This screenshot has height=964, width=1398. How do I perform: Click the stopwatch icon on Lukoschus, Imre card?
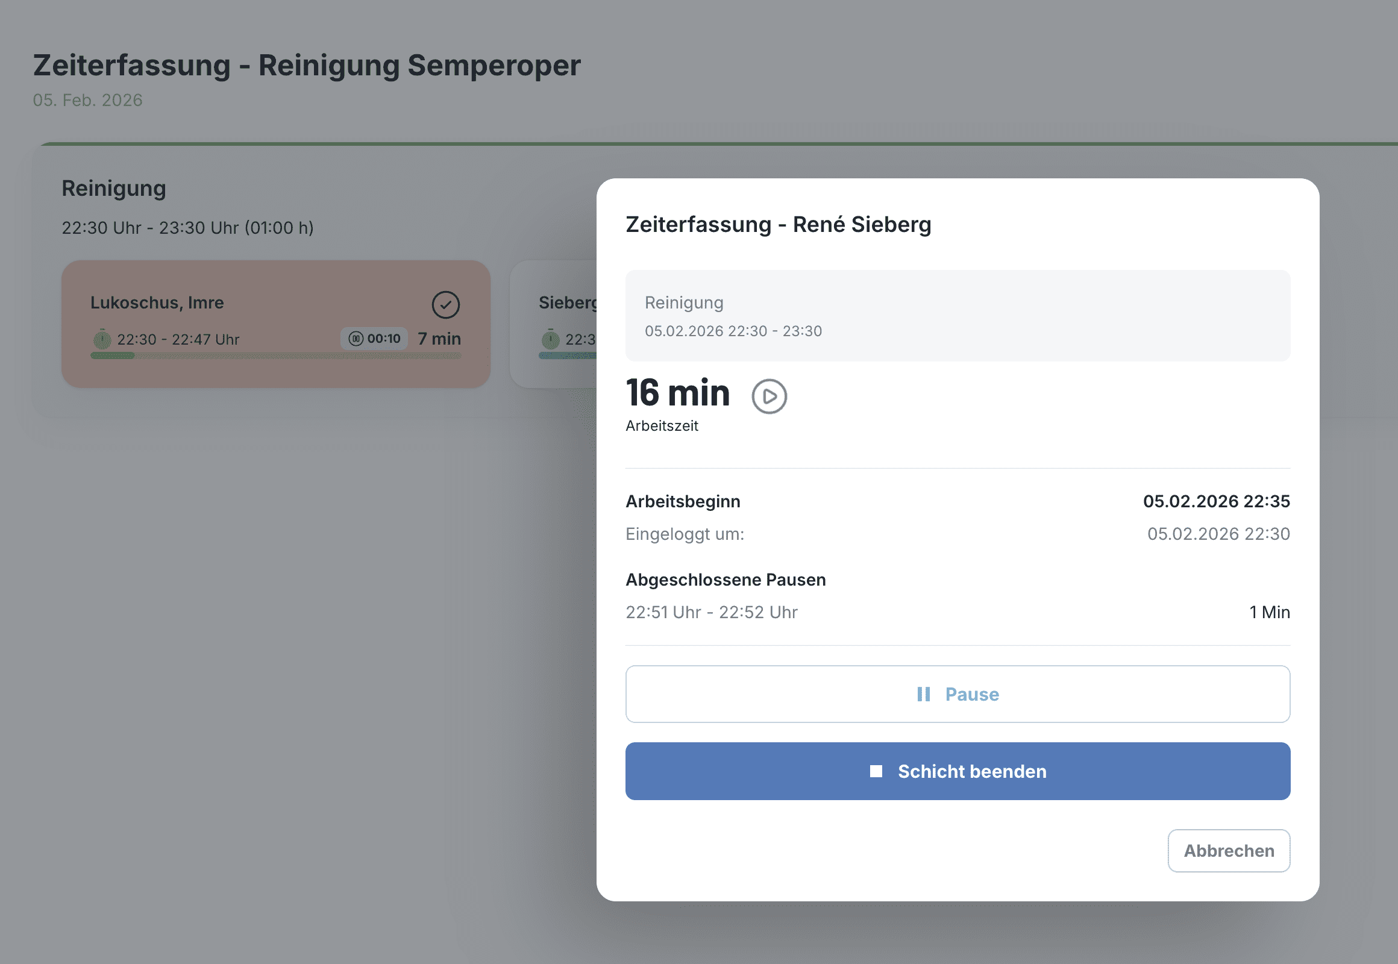(x=102, y=339)
